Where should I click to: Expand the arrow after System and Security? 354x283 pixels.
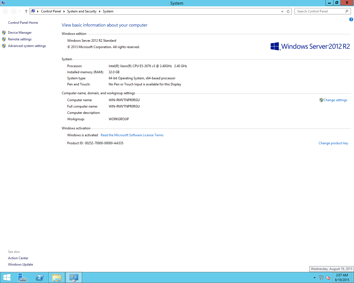point(100,11)
